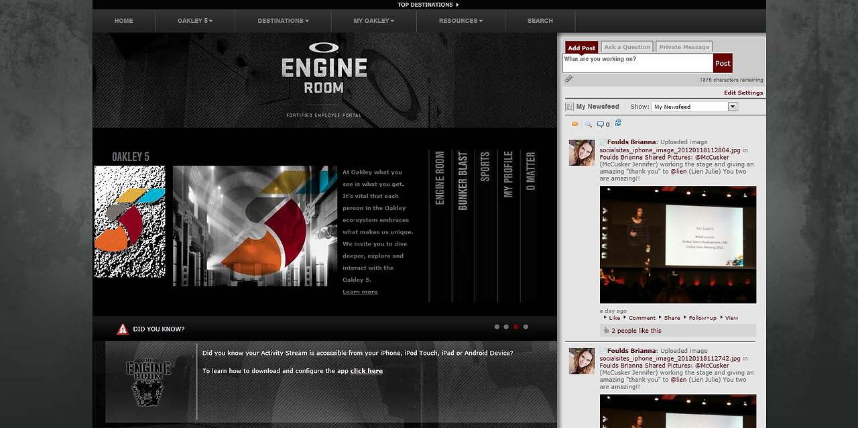Click Follow-up on the first post
The image size is (858, 428).
point(702,318)
